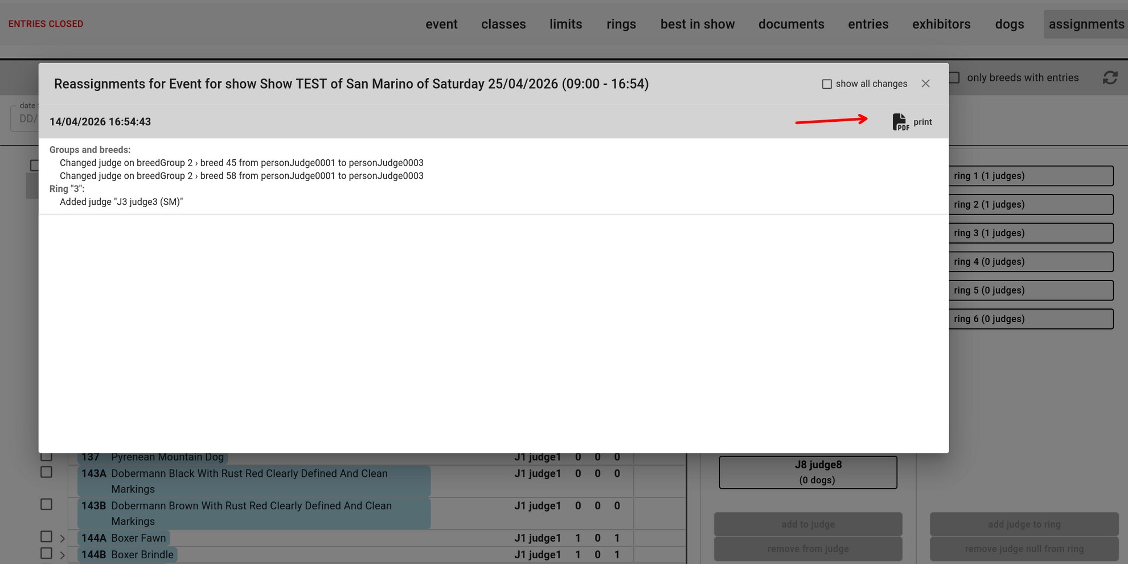Select ring 3 (1 judges)
The height and width of the screenshot is (564, 1128).
[1031, 233]
